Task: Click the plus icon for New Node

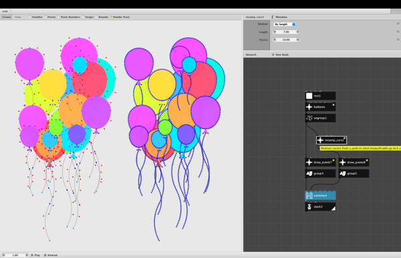Action: (273, 55)
